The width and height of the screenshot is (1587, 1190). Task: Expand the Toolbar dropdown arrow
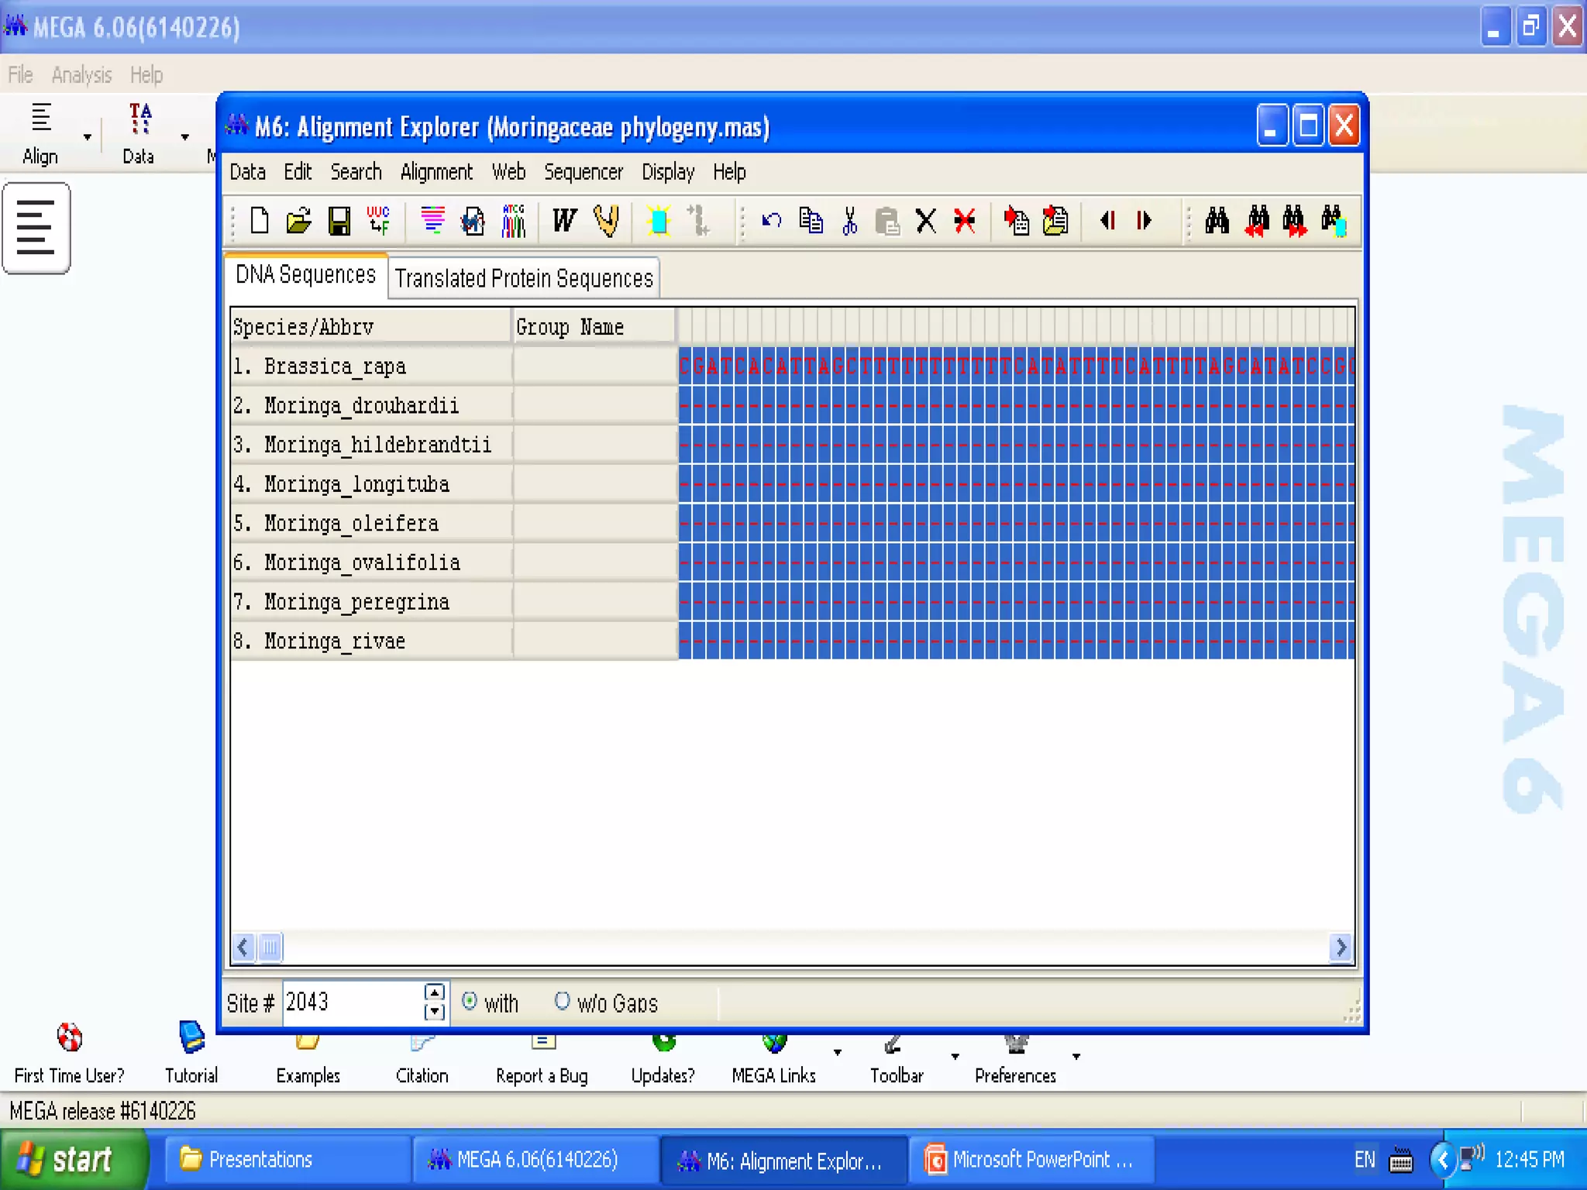click(955, 1055)
